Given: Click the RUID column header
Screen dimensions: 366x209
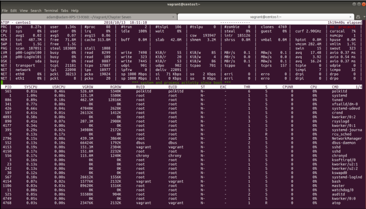Looking at the screenshot, I should click(141, 87).
